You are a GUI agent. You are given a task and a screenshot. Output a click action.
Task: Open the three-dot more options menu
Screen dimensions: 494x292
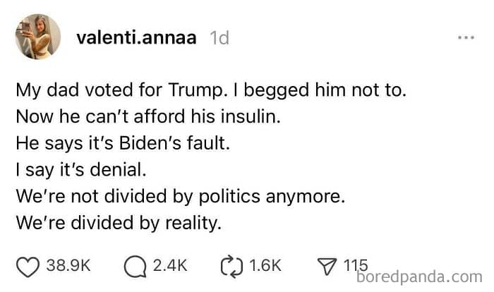pos(465,37)
